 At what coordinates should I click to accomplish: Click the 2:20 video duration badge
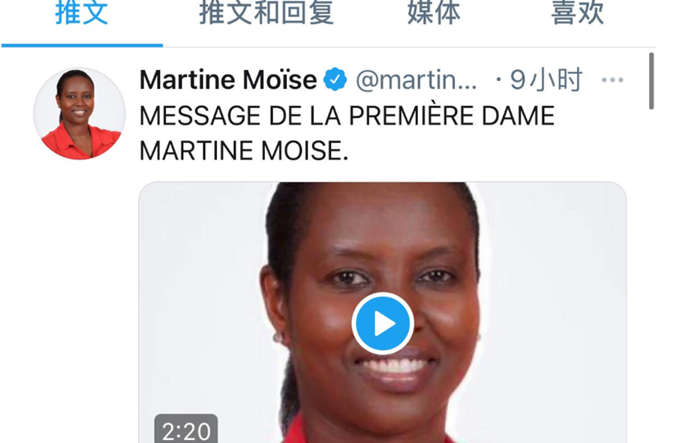pos(186,429)
